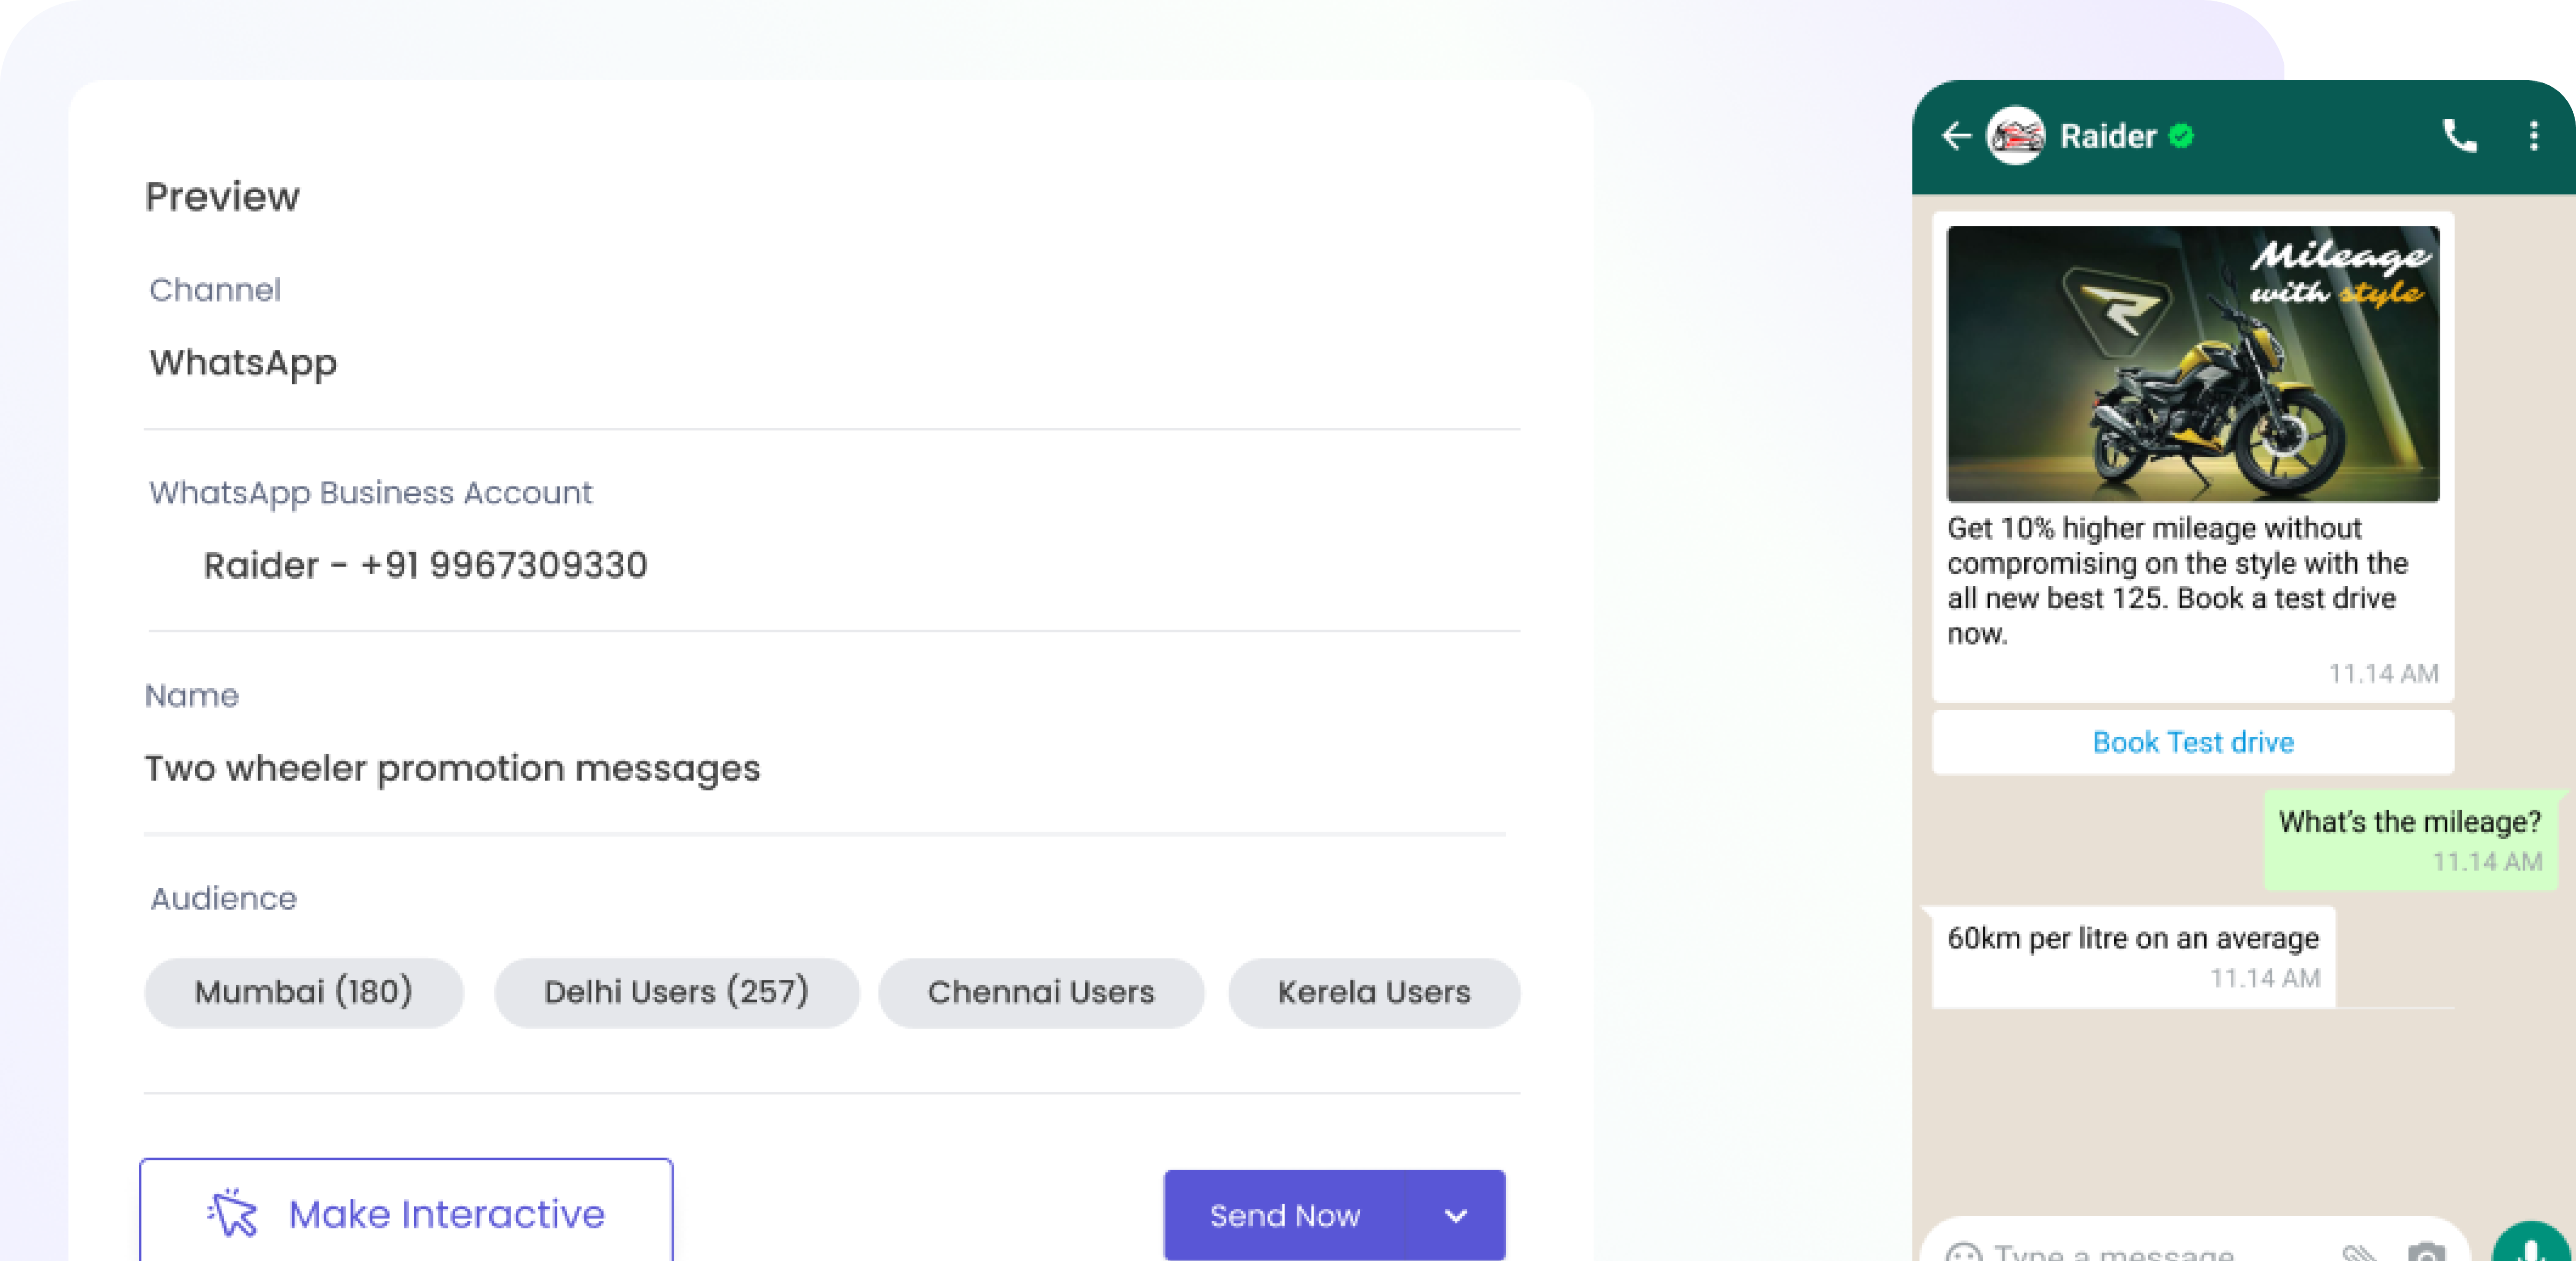Click the WhatsApp channel value
The image size is (2576, 1261).
click(243, 363)
